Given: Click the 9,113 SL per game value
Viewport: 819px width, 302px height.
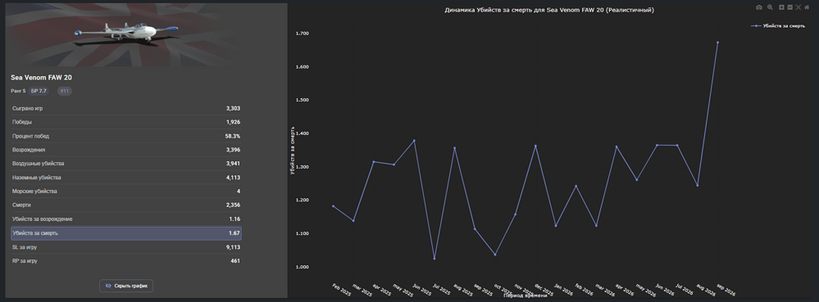Looking at the screenshot, I should 234,247.
